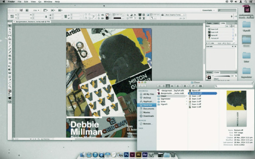Open the Essentials workspace dropdown
Image resolution: width=255 pixels, height=159 pixels.
[x=208, y=10]
